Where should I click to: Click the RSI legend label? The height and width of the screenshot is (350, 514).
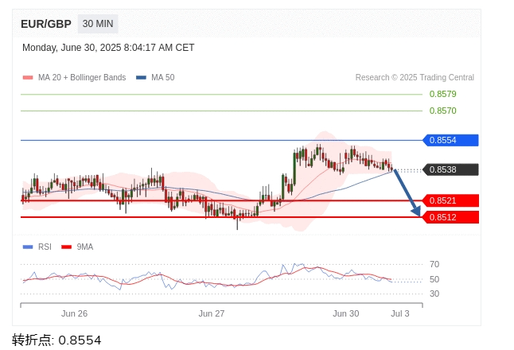45,247
